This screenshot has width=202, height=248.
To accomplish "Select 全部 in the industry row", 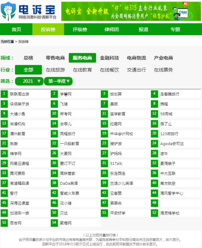I will [28, 70].
